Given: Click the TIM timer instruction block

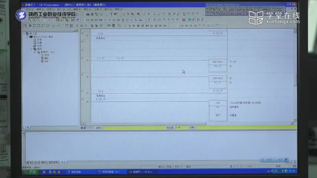Looking at the screenshot, I should (218, 110).
